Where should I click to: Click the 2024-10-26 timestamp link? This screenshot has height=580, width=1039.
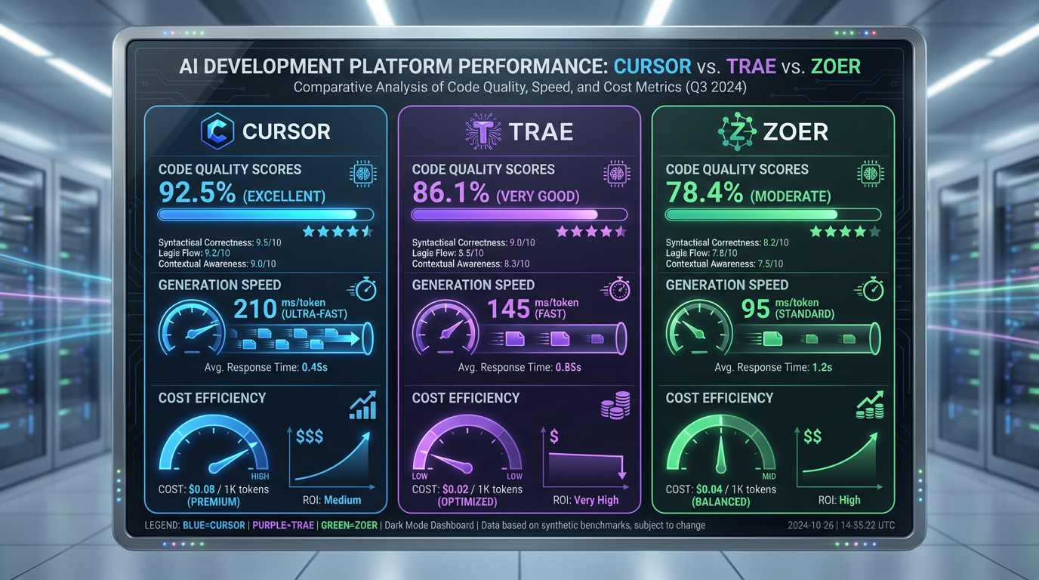[x=812, y=525]
